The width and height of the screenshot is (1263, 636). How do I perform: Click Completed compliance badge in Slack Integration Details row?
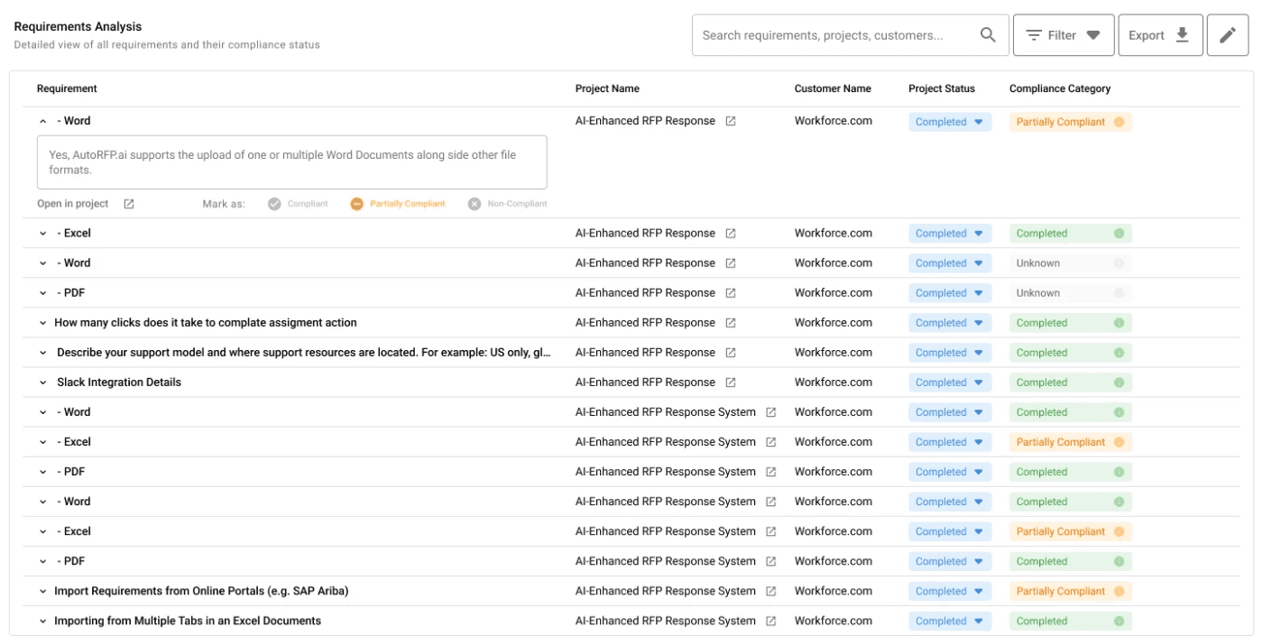(1071, 383)
